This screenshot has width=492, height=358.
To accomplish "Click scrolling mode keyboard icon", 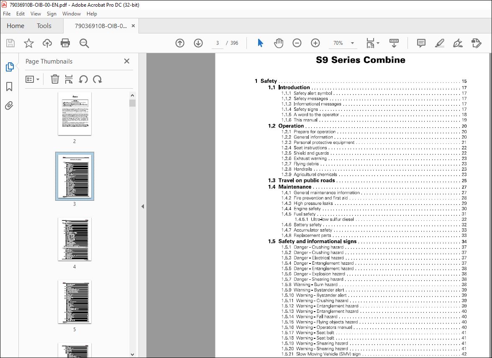I will (394, 43).
